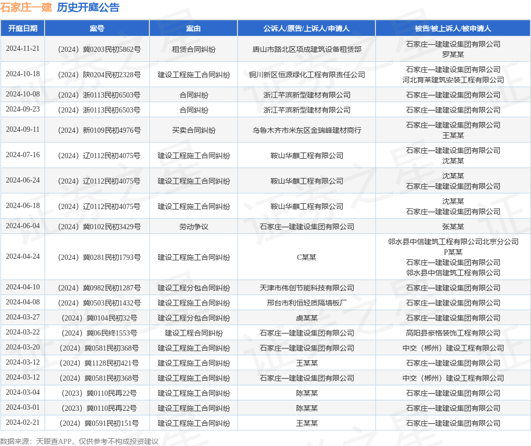The image size is (531, 446).
Task: Click the 数据来源 天眼查APP footer note
Action: pyautogui.click(x=79, y=441)
